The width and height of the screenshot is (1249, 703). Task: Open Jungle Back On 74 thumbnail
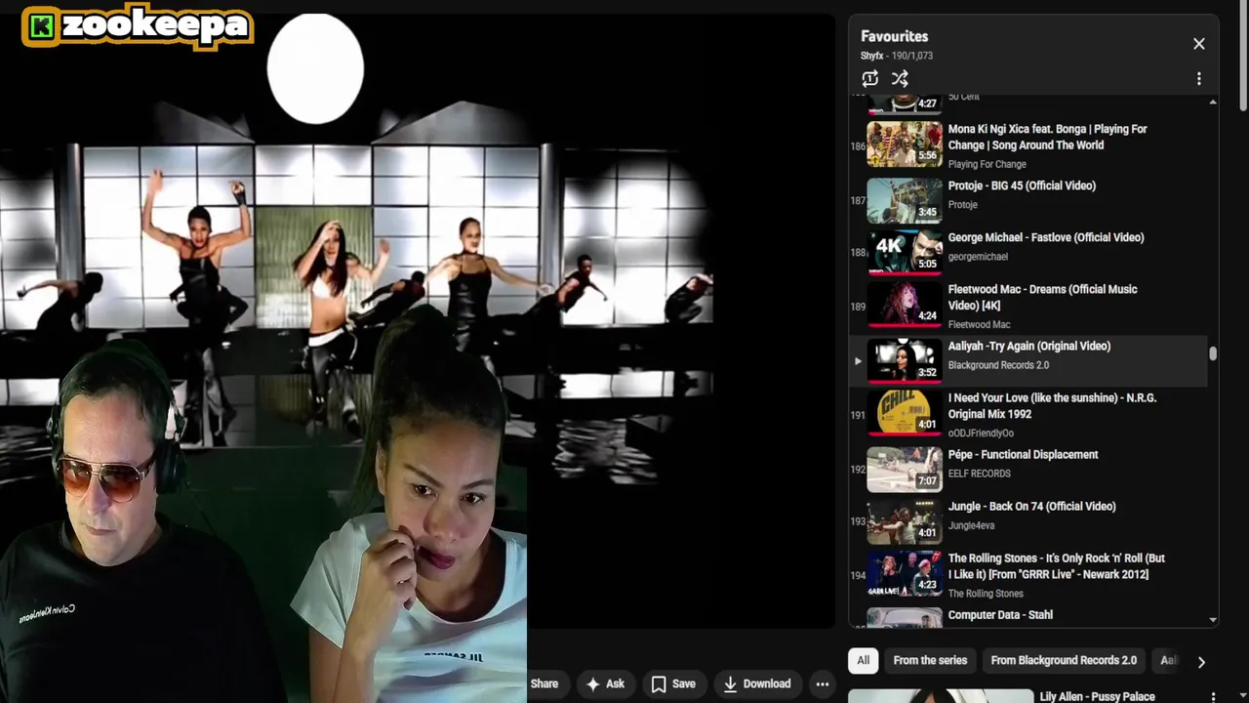[x=905, y=521]
